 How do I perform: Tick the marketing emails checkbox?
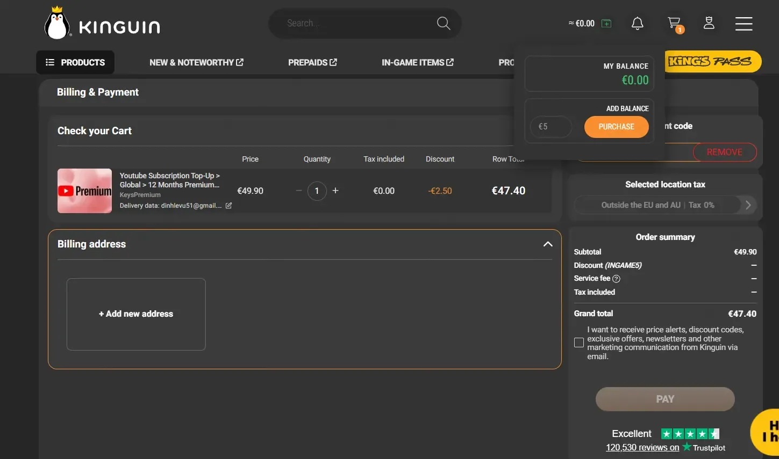click(x=579, y=343)
